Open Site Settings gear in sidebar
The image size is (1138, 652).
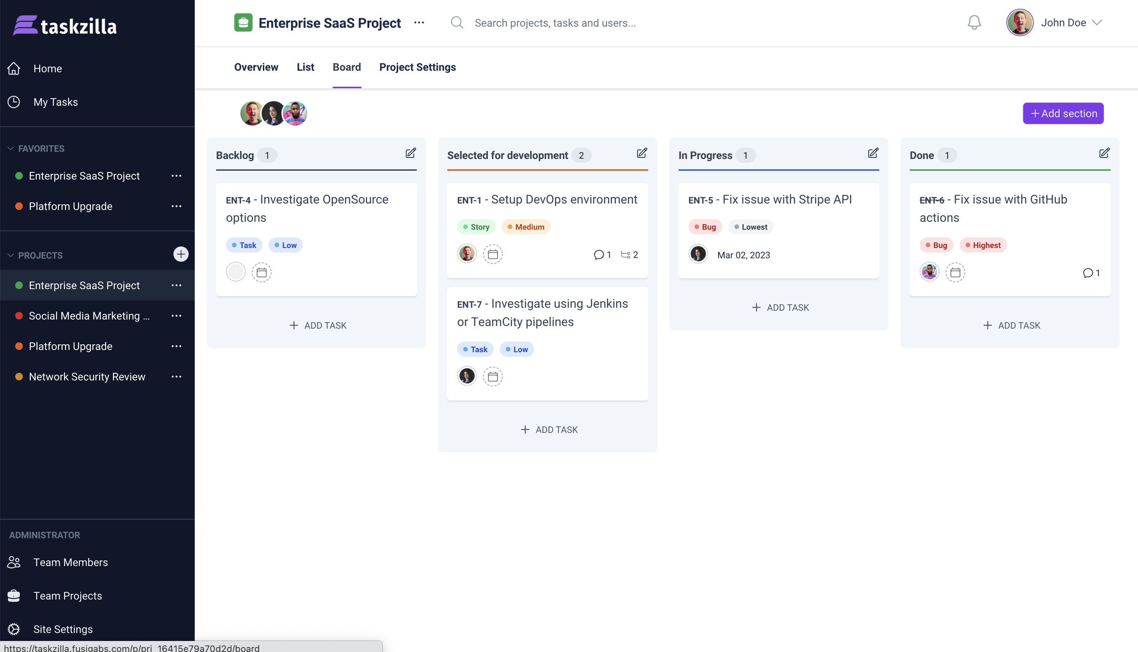tap(14, 629)
